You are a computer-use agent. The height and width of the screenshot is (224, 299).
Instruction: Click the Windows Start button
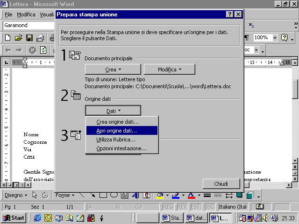pos(14,218)
